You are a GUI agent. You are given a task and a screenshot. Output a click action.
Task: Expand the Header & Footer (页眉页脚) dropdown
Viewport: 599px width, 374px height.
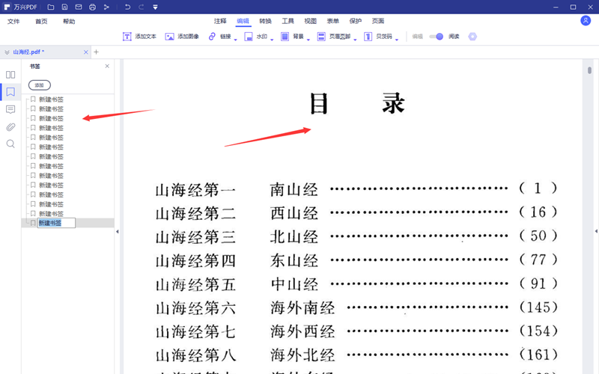coord(356,38)
